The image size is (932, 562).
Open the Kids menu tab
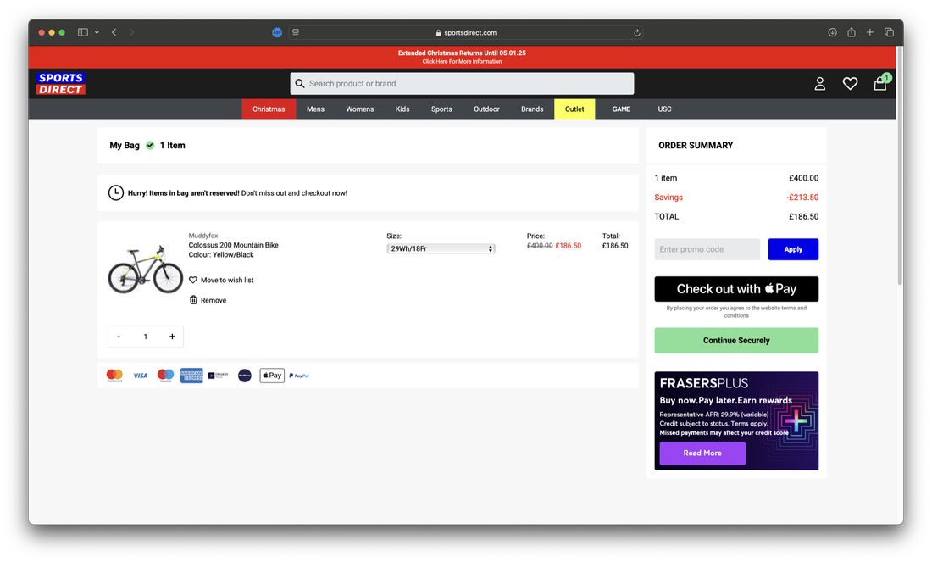tap(402, 109)
